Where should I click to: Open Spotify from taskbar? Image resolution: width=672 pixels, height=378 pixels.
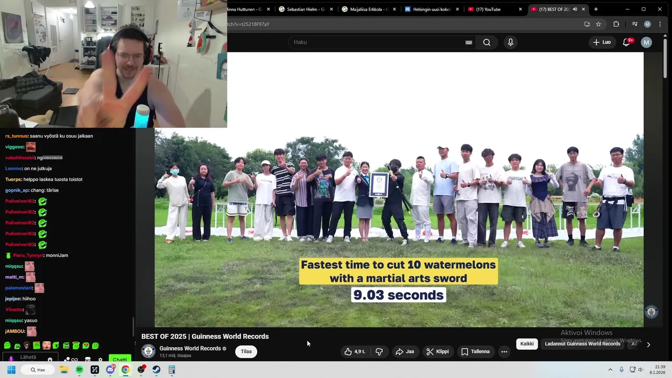(79, 370)
